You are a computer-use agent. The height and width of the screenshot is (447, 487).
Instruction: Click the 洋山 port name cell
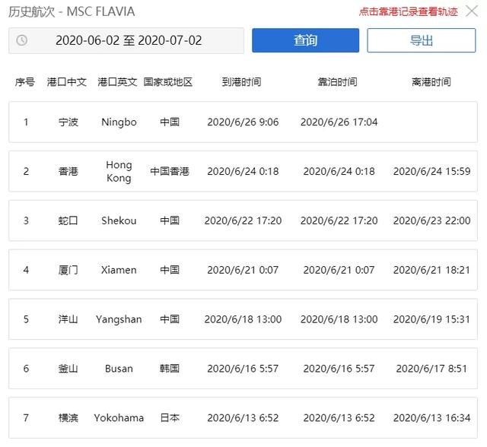tap(68, 319)
